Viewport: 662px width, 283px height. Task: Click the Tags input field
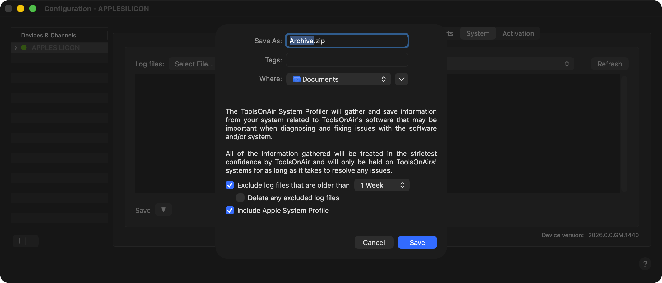coord(347,60)
